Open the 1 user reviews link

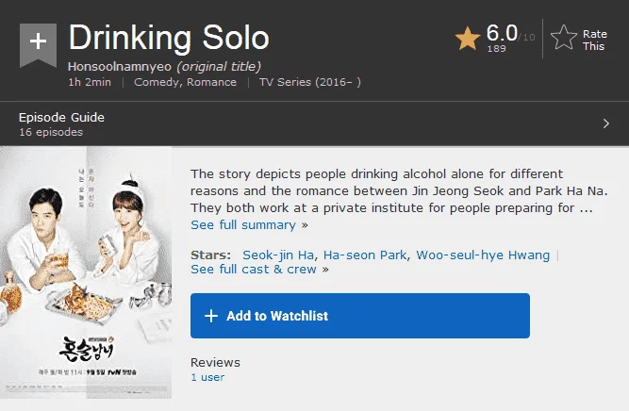(207, 377)
